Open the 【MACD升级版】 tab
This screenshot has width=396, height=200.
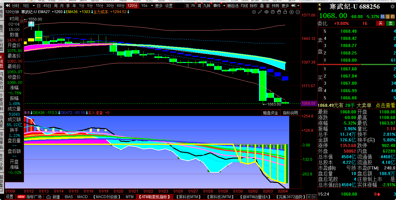coord(107,197)
